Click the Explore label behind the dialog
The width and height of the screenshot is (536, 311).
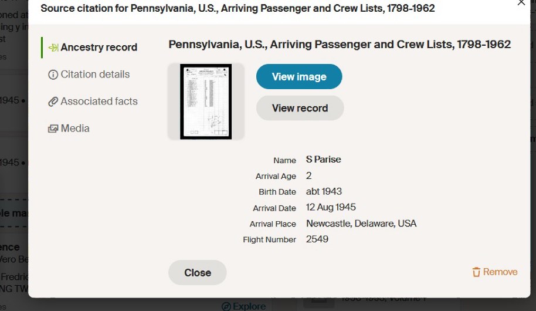pyautogui.click(x=249, y=306)
